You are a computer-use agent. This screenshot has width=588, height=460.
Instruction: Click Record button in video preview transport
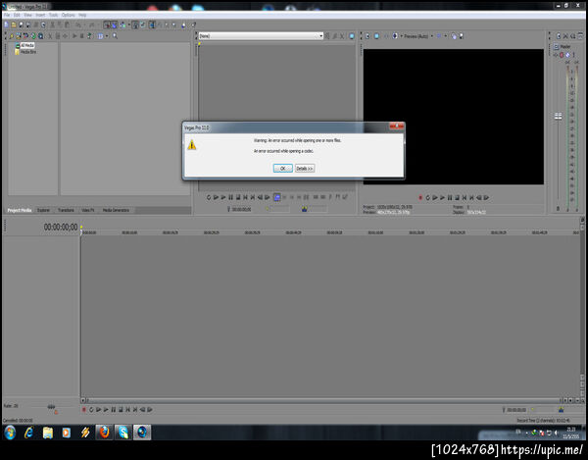[x=420, y=197]
